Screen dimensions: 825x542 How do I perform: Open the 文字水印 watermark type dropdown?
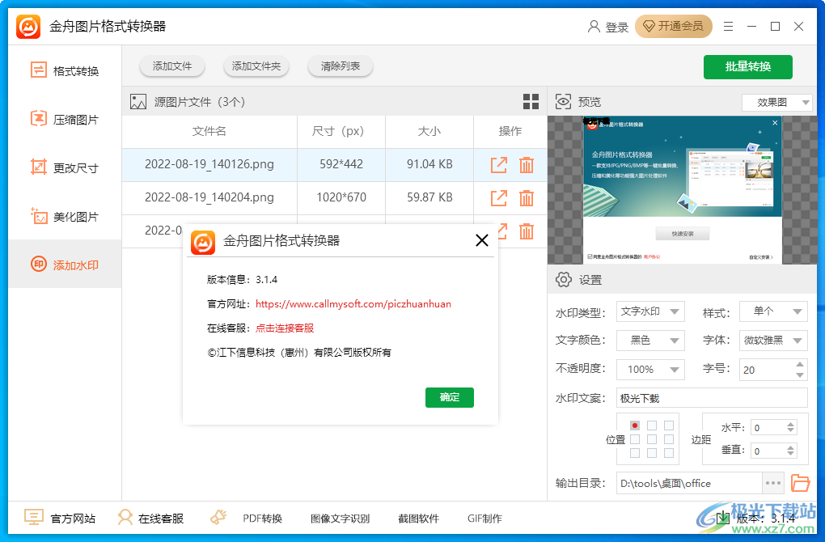click(650, 311)
